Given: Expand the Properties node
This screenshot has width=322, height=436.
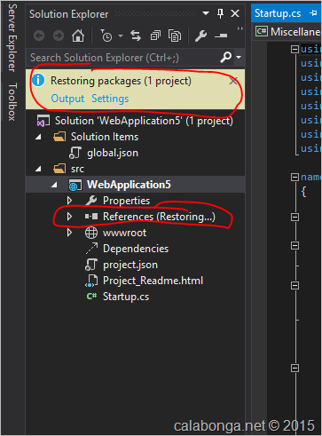Looking at the screenshot, I should (69, 201).
